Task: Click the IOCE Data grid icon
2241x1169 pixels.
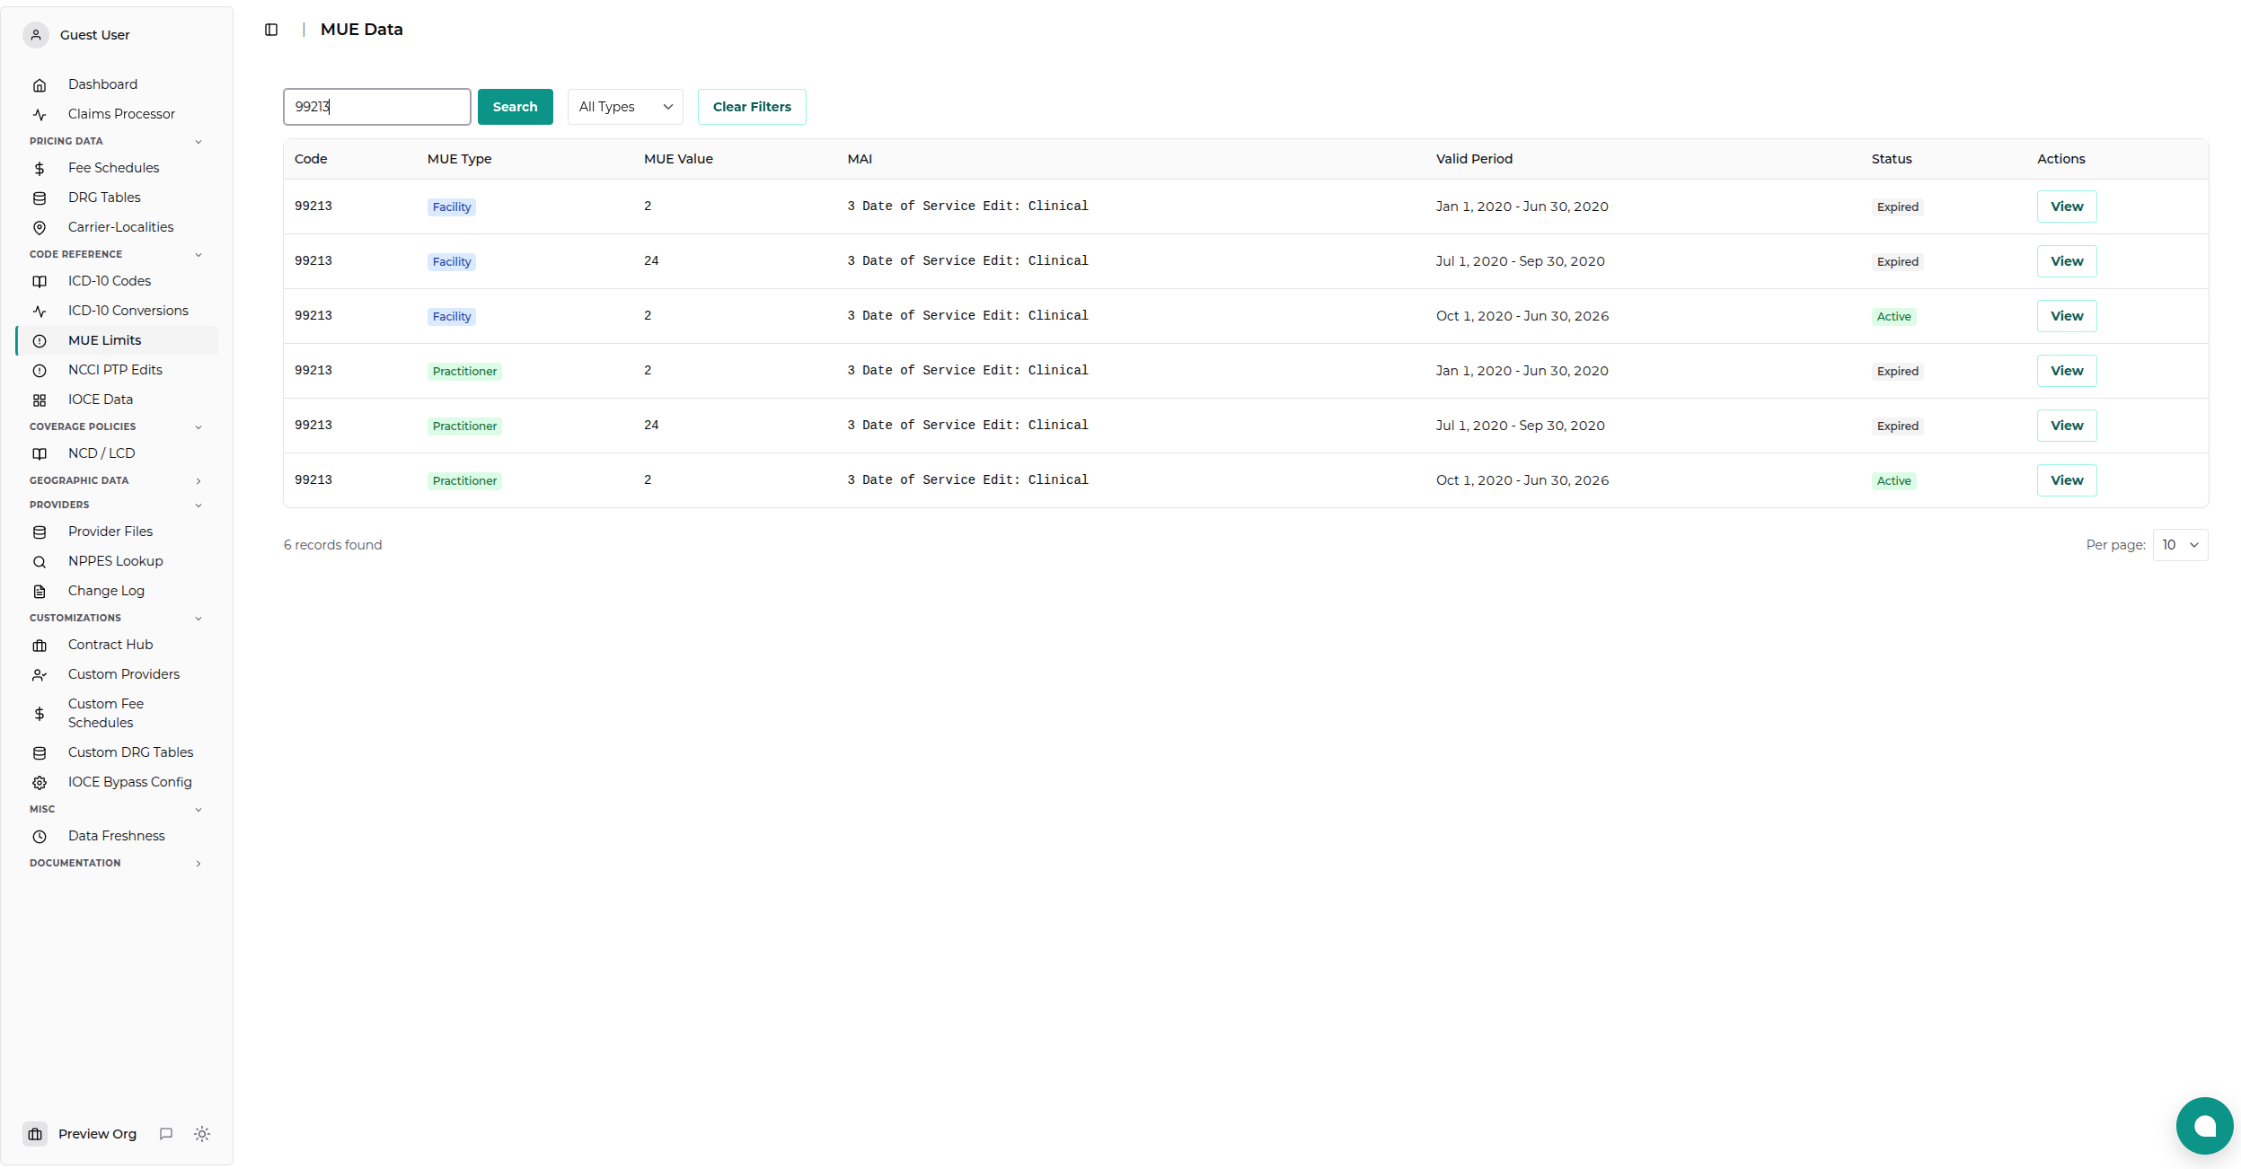Action: (40, 400)
